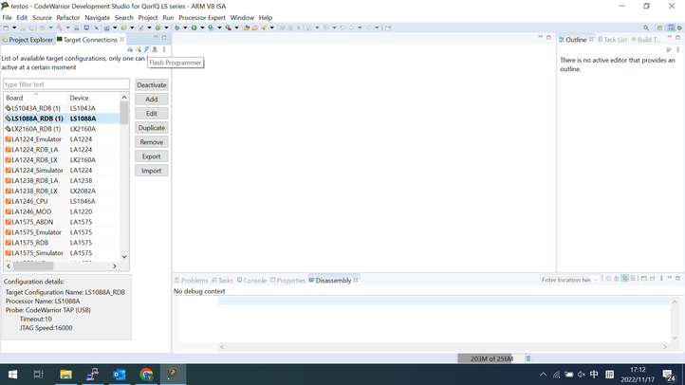The width and height of the screenshot is (685, 385).
Task: Click the Remove button
Action: point(152,142)
